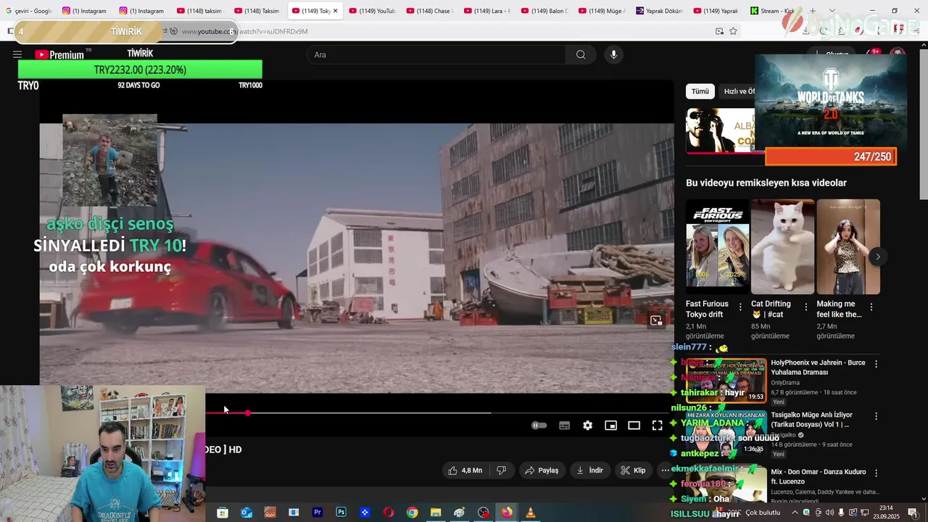This screenshot has height=522, width=928.
Task: Switch to the (1148) Chase tab
Action: point(428,11)
